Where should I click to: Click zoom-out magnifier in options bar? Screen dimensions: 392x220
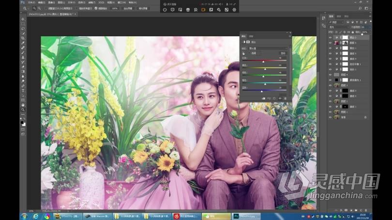pyautogui.click(x=39, y=8)
